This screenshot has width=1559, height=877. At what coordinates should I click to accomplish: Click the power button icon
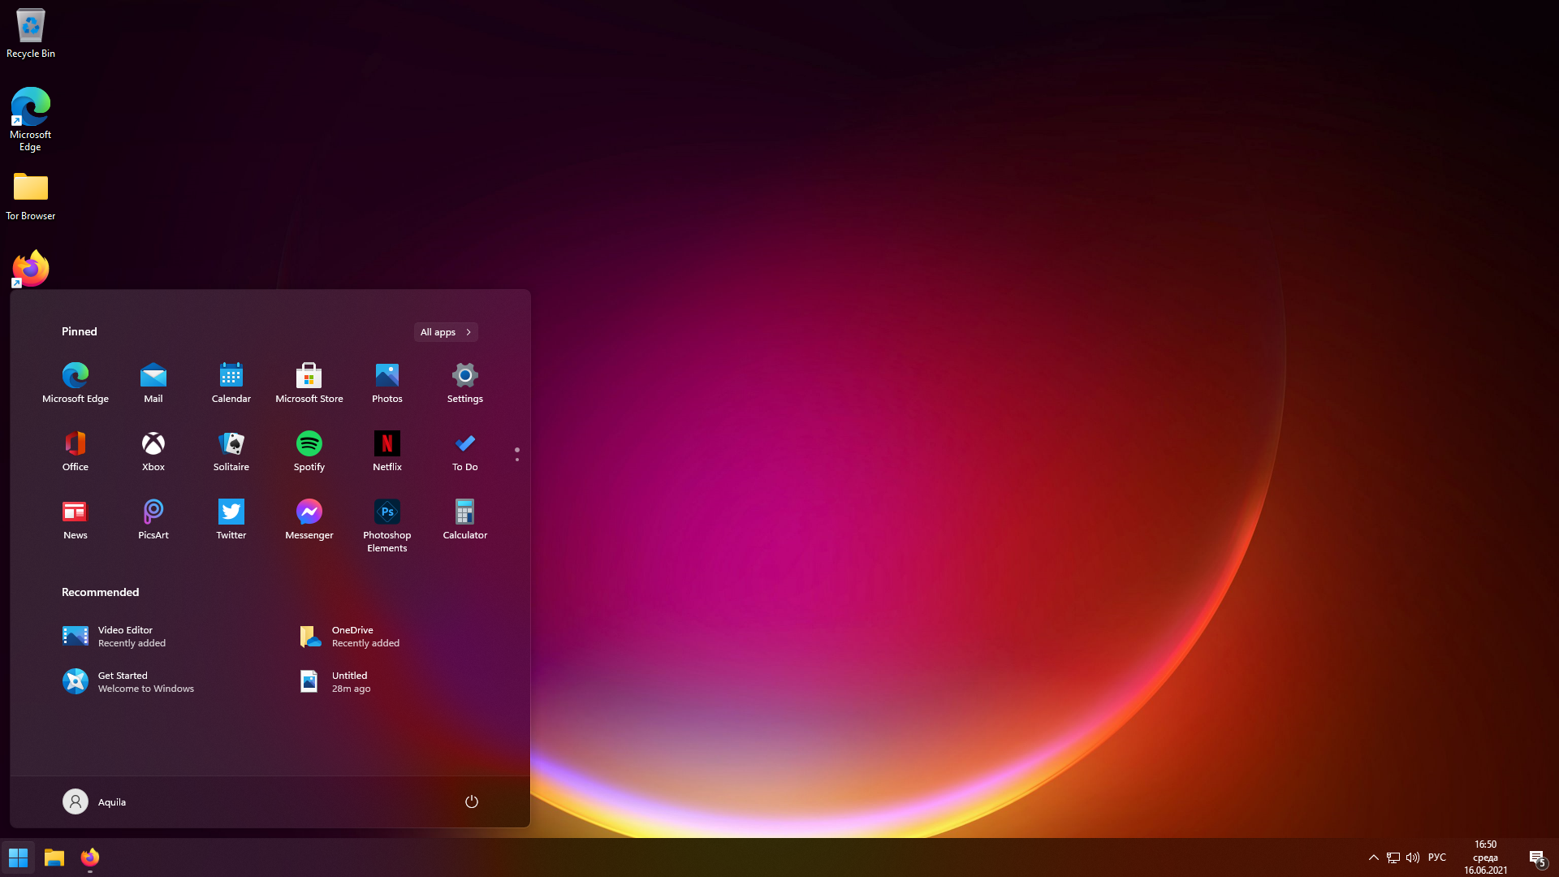tap(471, 801)
